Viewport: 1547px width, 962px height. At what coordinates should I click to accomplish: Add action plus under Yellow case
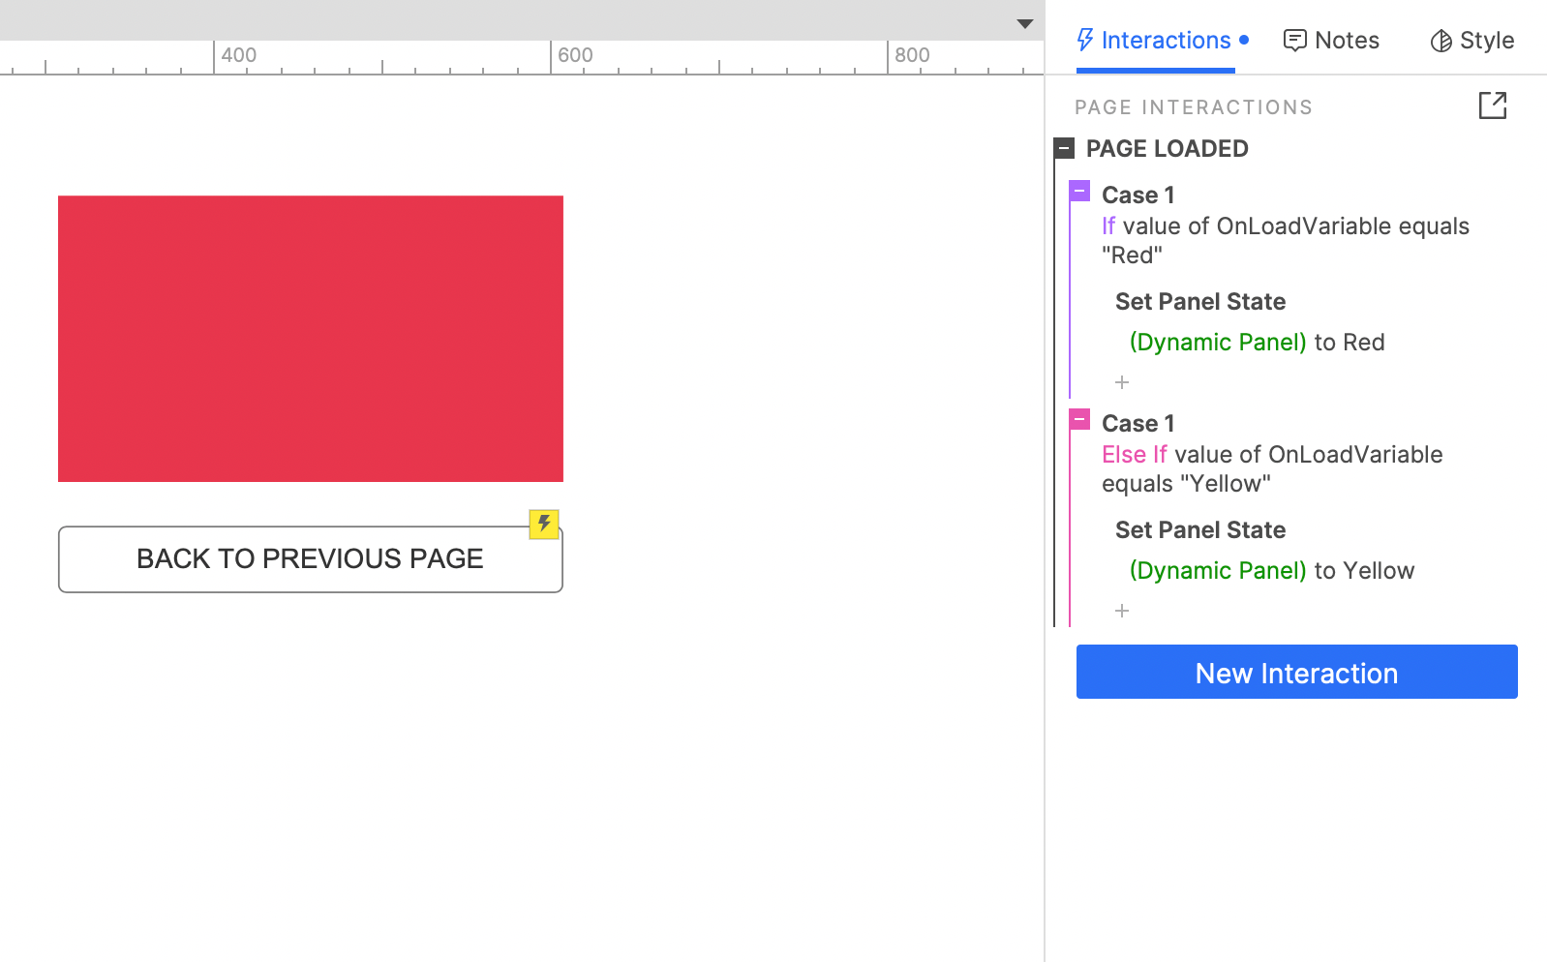pyautogui.click(x=1122, y=611)
